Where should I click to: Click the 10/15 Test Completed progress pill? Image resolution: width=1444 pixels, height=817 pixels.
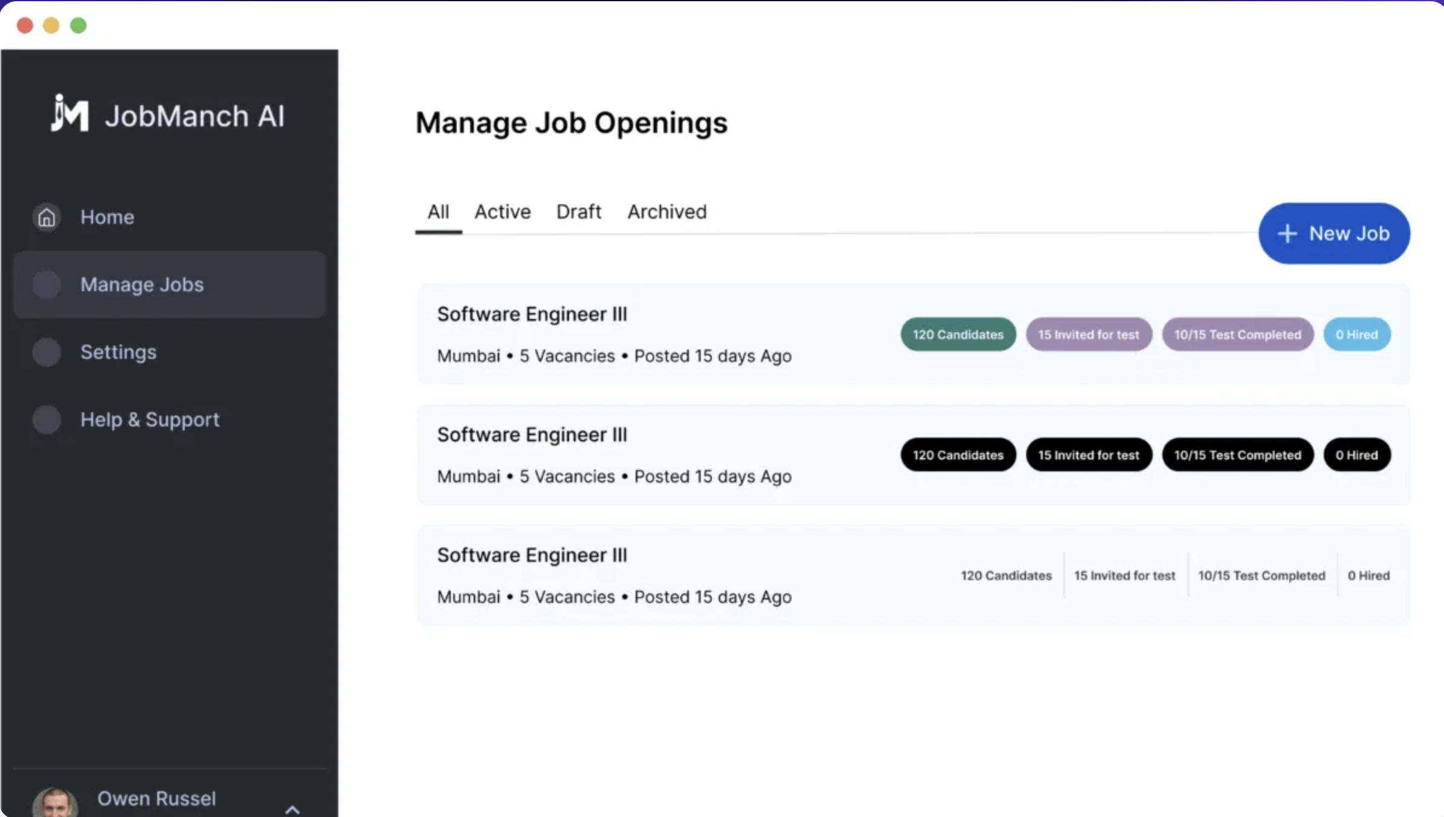click(1237, 334)
